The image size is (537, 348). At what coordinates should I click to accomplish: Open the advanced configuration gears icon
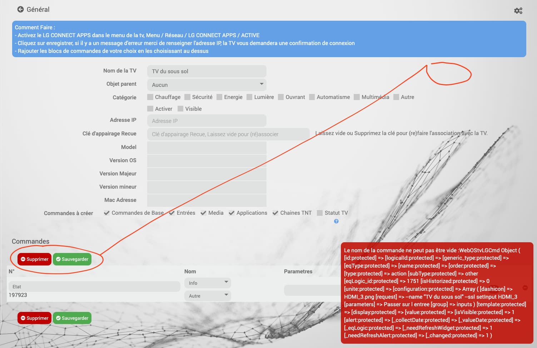click(518, 11)
